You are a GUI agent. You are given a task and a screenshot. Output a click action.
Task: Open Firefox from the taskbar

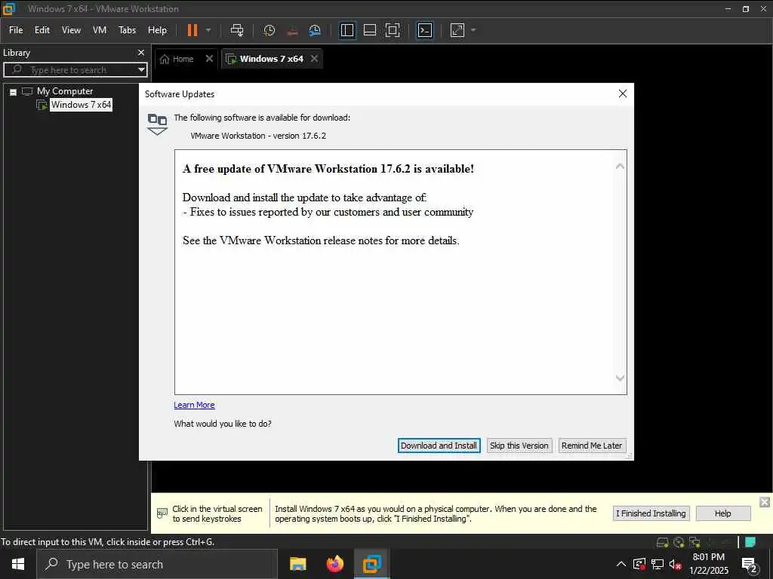coord(335,564)
